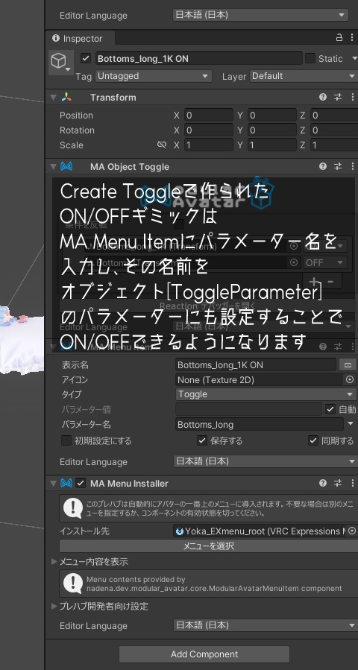Edit the object name field Bottoms_long_1K ON

click(198, 59)
